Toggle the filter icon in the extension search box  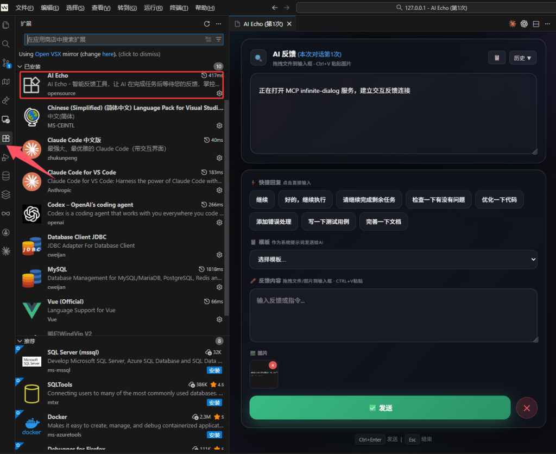pyautogui.click(x=218, y=40)
